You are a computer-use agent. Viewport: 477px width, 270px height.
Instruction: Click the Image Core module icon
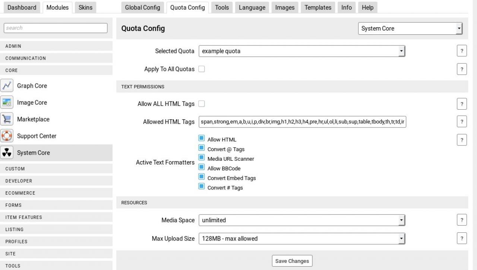click(x=7, y=103)
